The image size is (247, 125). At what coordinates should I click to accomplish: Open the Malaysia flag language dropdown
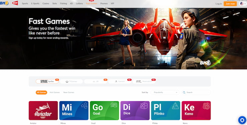[x=243, y=4]
